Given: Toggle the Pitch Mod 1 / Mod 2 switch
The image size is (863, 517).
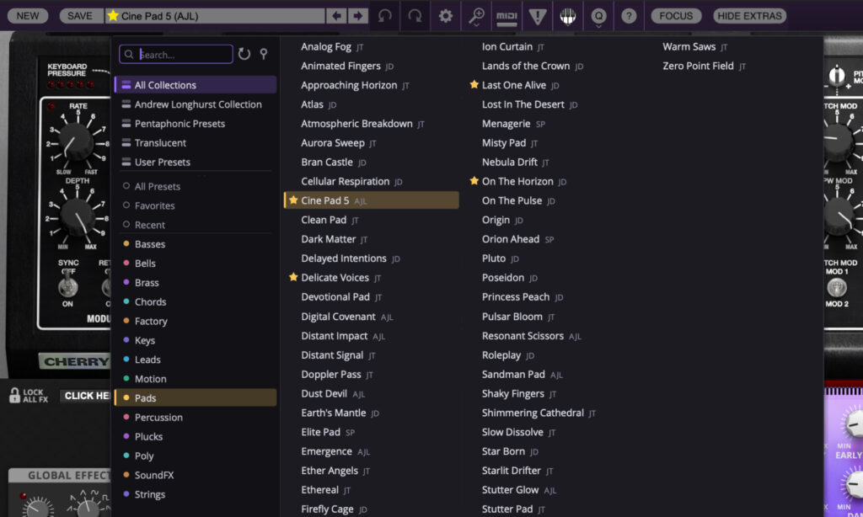Looking at the screenshot, I should pyautogui.click(x=837, y=287).
